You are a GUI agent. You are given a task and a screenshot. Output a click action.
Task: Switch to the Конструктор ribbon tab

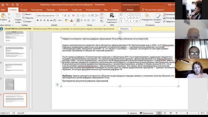tap(37, 10)
